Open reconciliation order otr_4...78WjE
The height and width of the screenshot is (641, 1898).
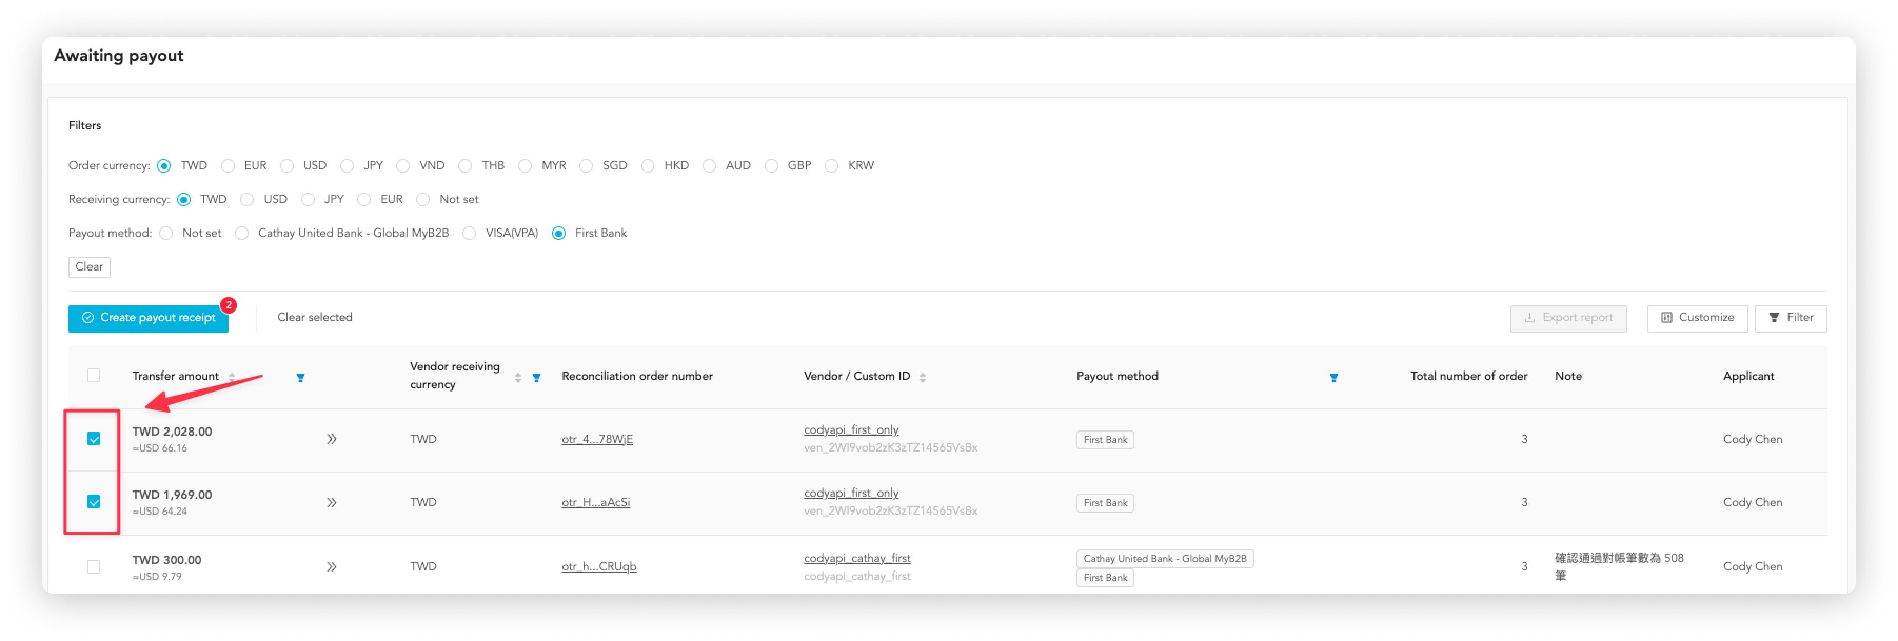coord(597,439)
